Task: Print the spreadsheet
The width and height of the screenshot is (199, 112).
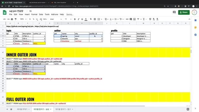Action: tap(12, 19)
